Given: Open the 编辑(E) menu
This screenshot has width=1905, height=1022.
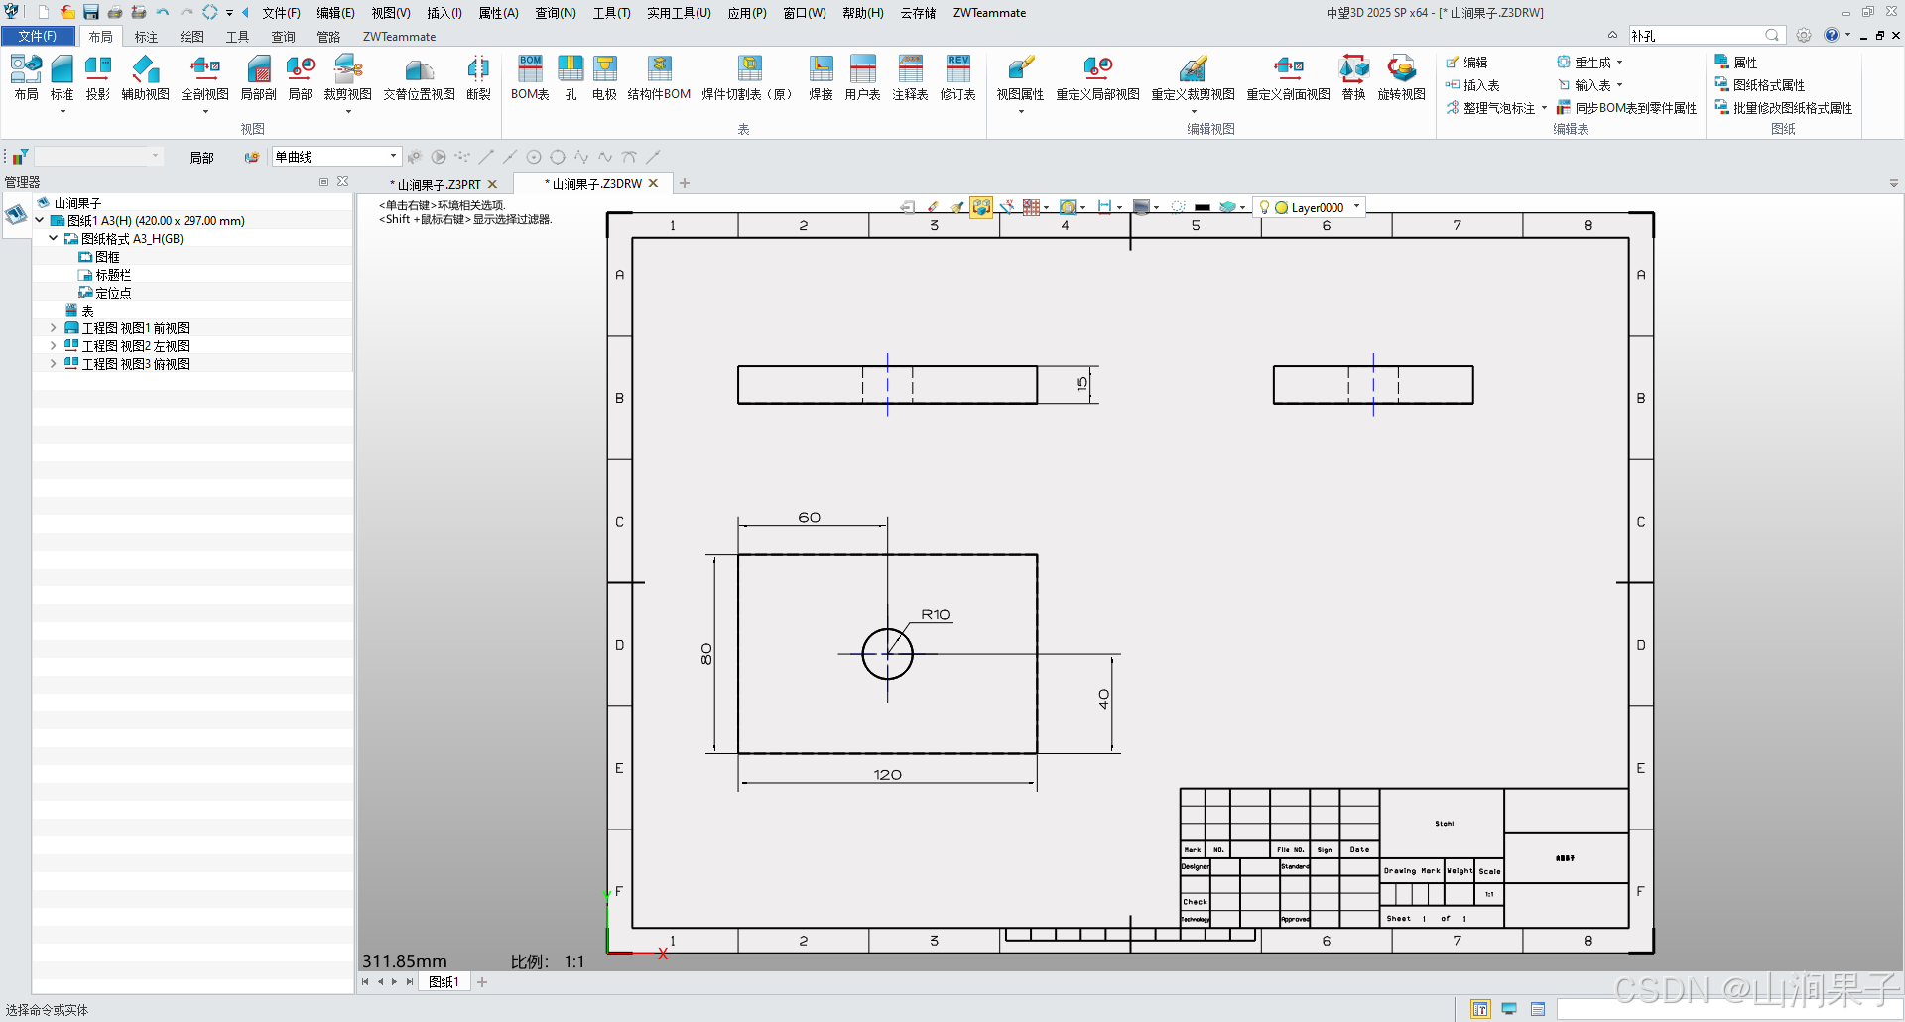Looking at the screenshot, I should [x=335, y=13].
